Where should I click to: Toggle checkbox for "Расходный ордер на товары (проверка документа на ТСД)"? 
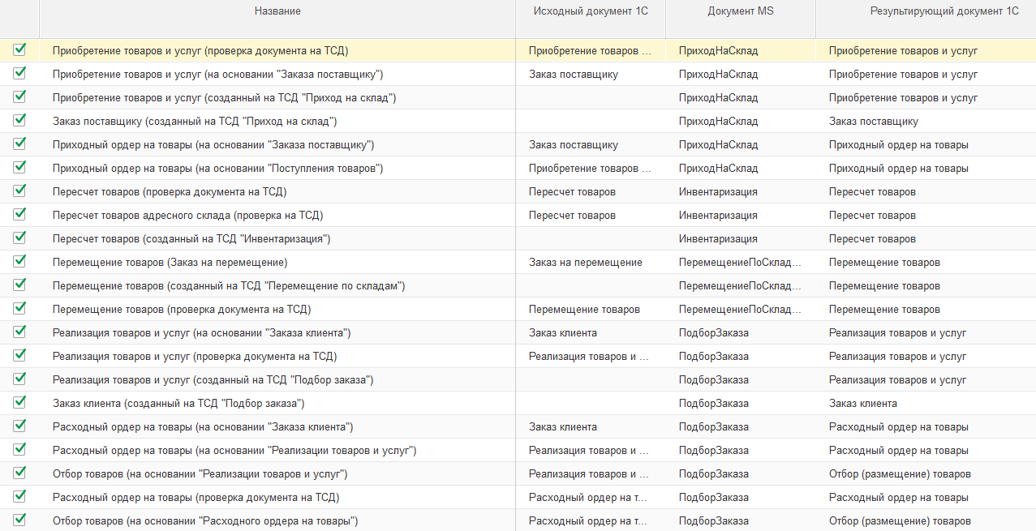(x=19, y=497)
